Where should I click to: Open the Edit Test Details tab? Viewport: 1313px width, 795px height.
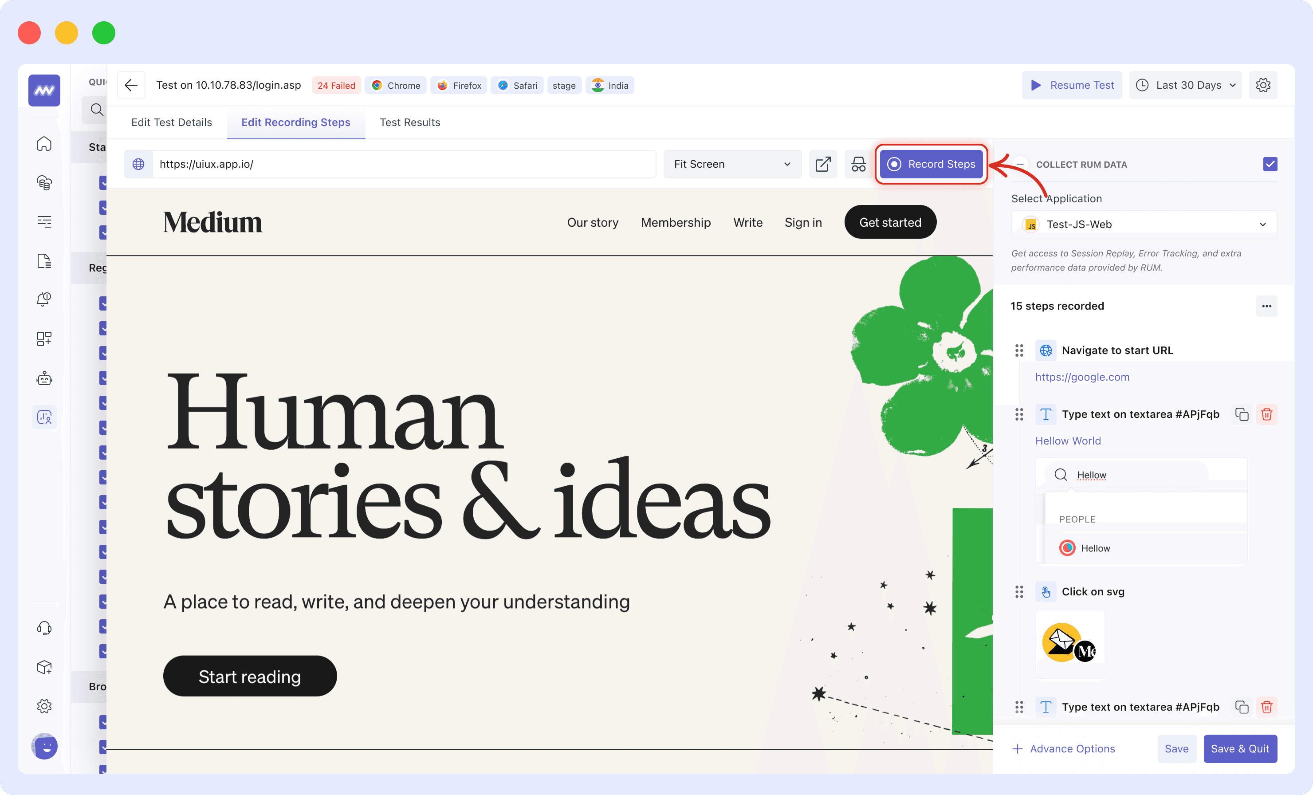tap(171, 122)
